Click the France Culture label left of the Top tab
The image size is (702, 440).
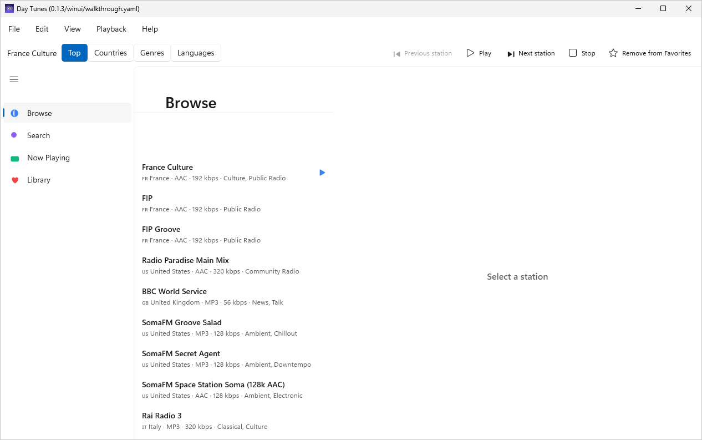32,53
